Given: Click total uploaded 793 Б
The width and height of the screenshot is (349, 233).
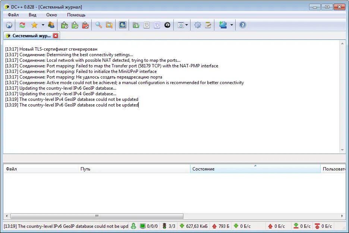Looking at the screenshot, I should (x=224, y=226).
